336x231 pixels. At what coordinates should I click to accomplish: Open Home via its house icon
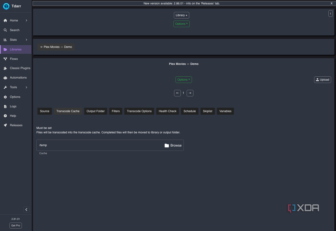pos(5,21)
